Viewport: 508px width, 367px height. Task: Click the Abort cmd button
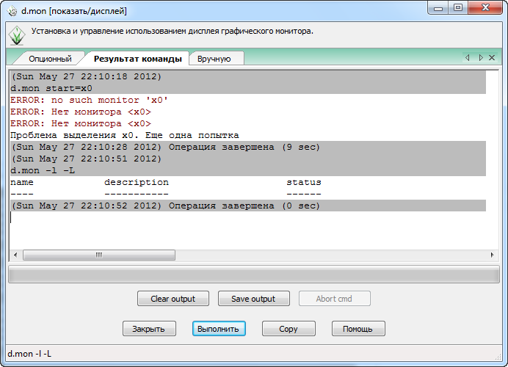[x=334, y=299]
